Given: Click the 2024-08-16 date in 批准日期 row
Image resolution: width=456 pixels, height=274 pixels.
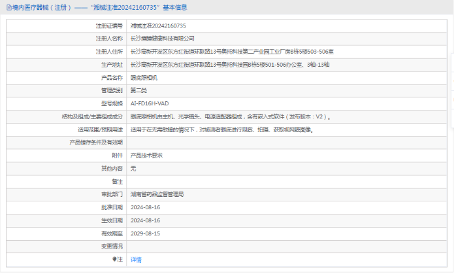Looking at the screenshot, I should coord(146,207).
